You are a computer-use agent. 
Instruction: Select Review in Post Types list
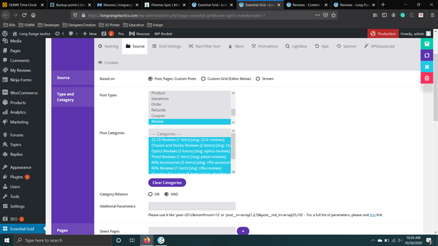[x=190, y=122]
